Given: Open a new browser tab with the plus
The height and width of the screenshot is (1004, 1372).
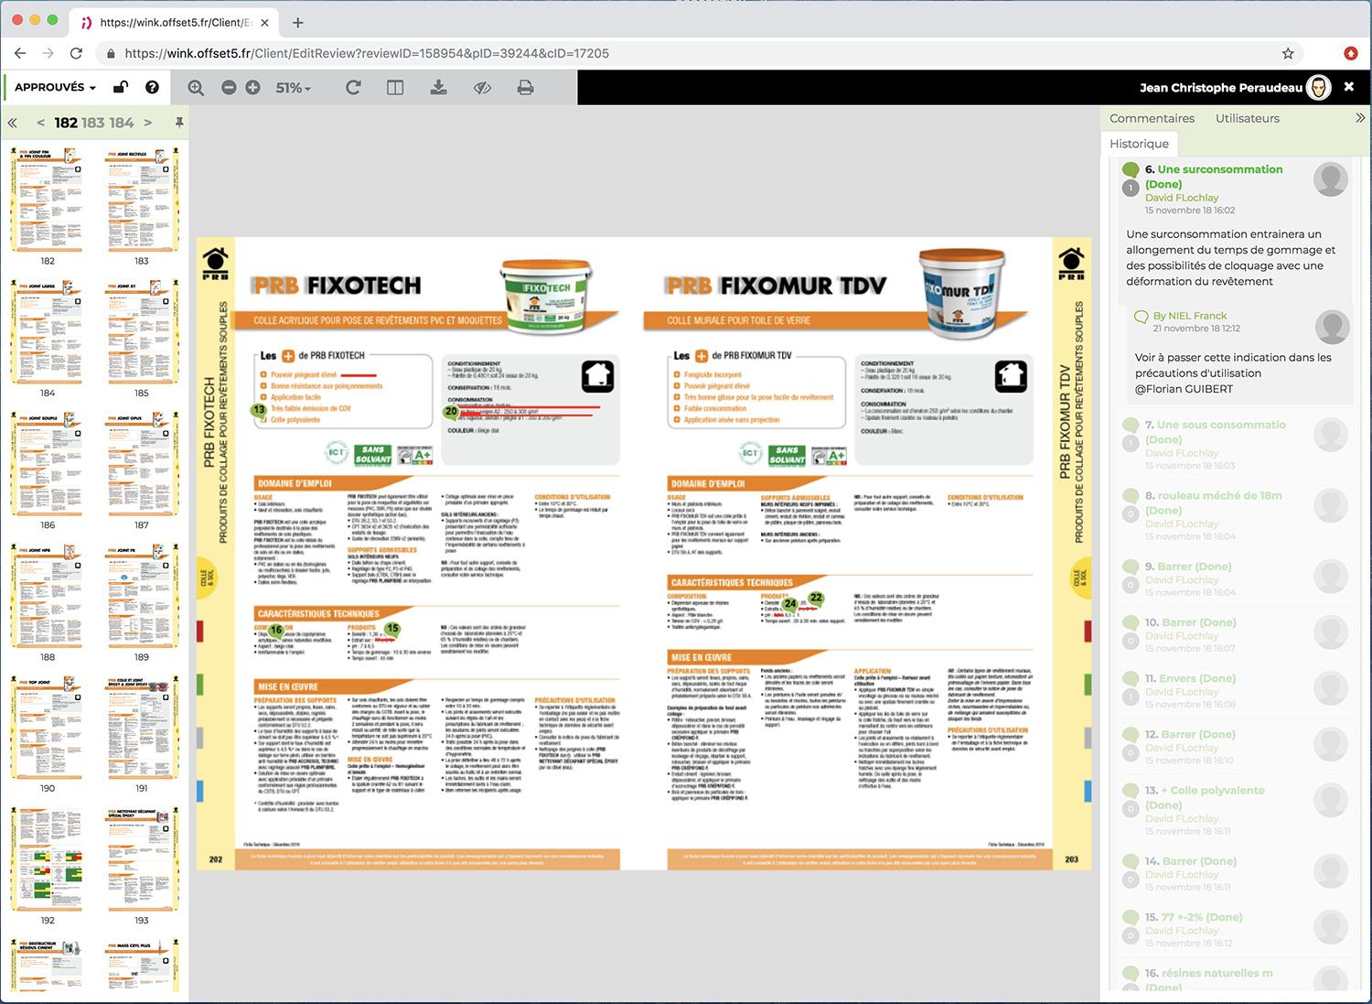Looking at the screenshot, I should (x=297, y=22).
